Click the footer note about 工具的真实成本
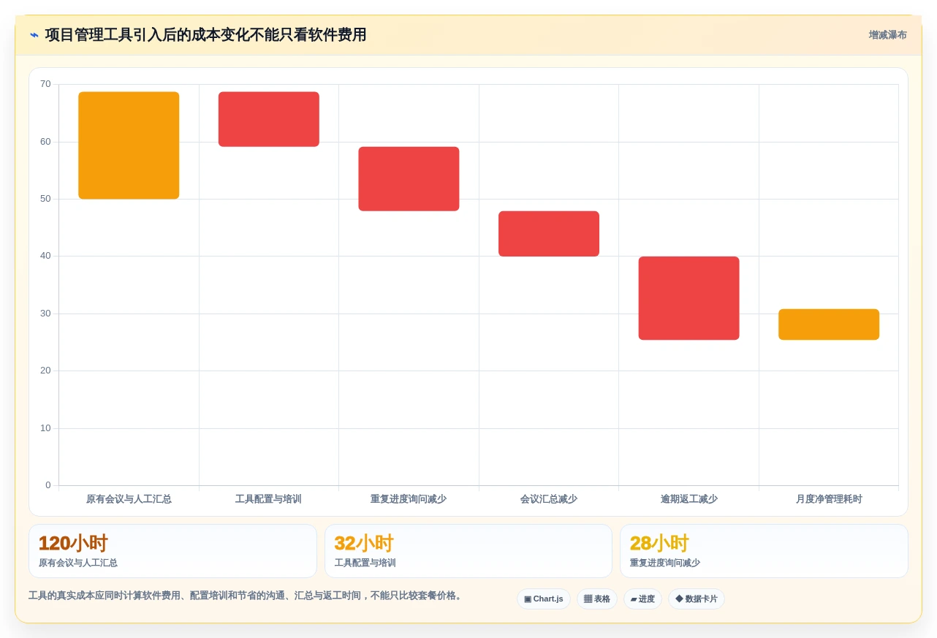 [x=247, y=596]
